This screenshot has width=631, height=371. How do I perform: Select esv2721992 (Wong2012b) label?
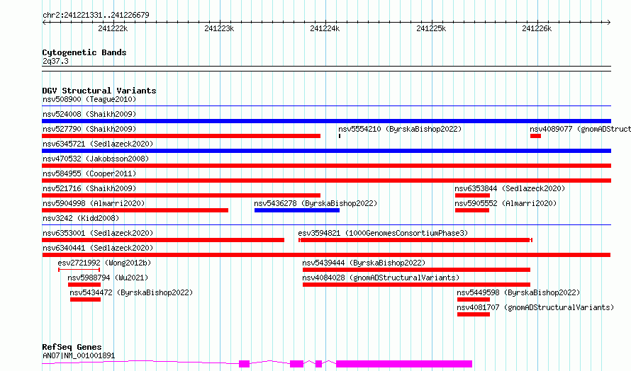tap(104, 263)
